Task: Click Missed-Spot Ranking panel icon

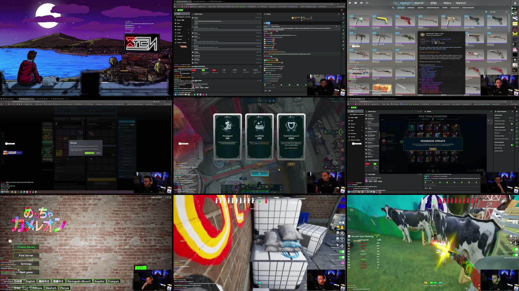Action: point(349,236)
